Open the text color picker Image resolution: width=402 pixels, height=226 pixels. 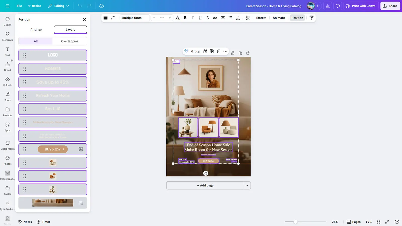pos(178,18)
